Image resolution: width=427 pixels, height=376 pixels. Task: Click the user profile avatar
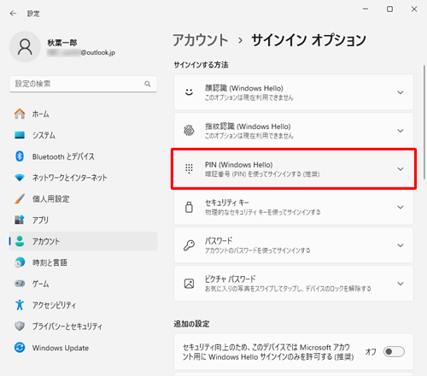25,47
